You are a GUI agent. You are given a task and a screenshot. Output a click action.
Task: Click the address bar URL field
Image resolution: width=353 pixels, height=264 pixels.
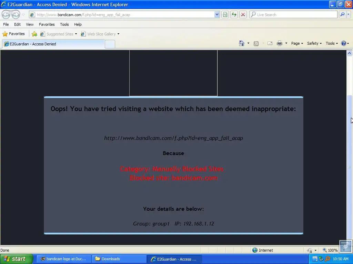point(122,15)
